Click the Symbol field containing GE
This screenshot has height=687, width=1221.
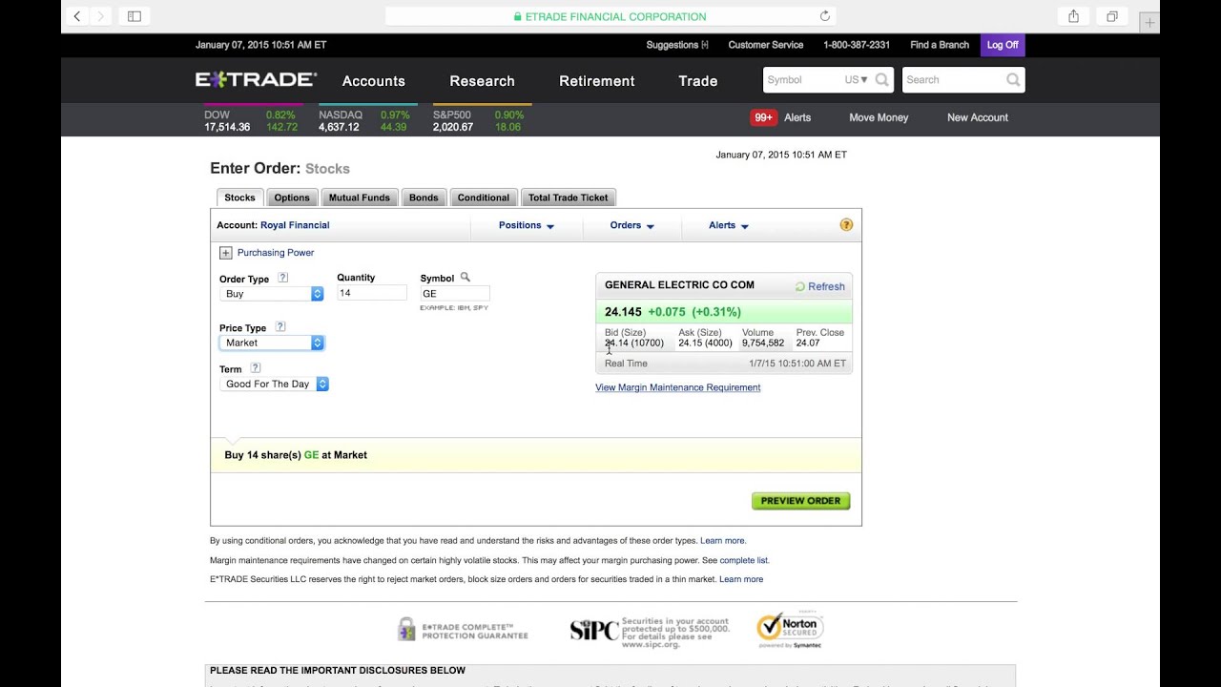[x=455, y=294]
